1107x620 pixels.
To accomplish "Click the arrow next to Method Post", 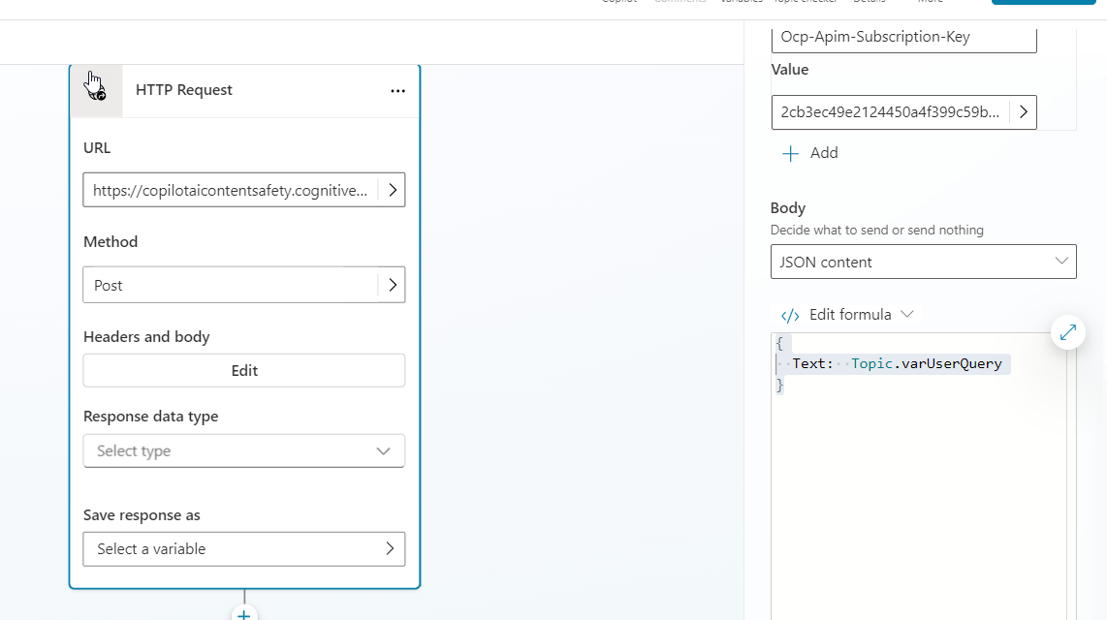I will [x=392, y=285].
